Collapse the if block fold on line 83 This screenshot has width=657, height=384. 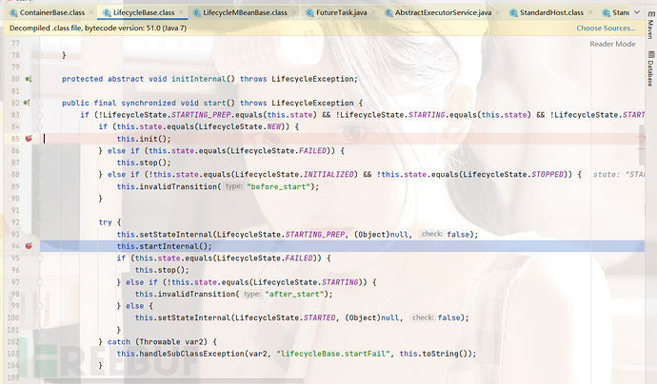(x=40, y=115)
